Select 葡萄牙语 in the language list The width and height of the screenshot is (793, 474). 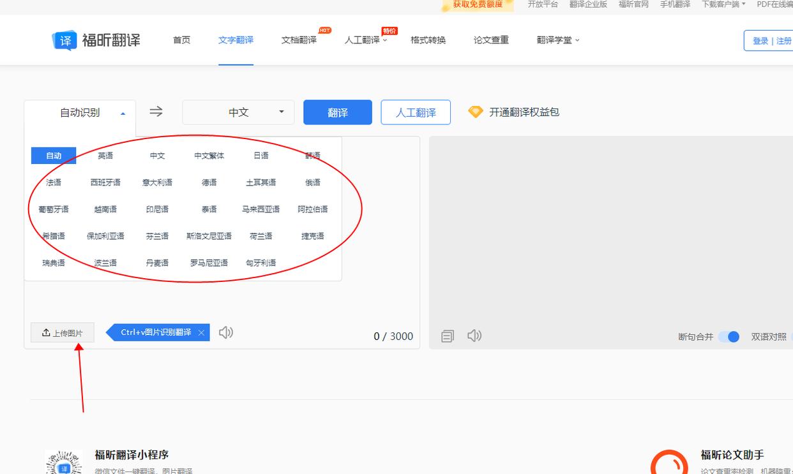point(54,209)
